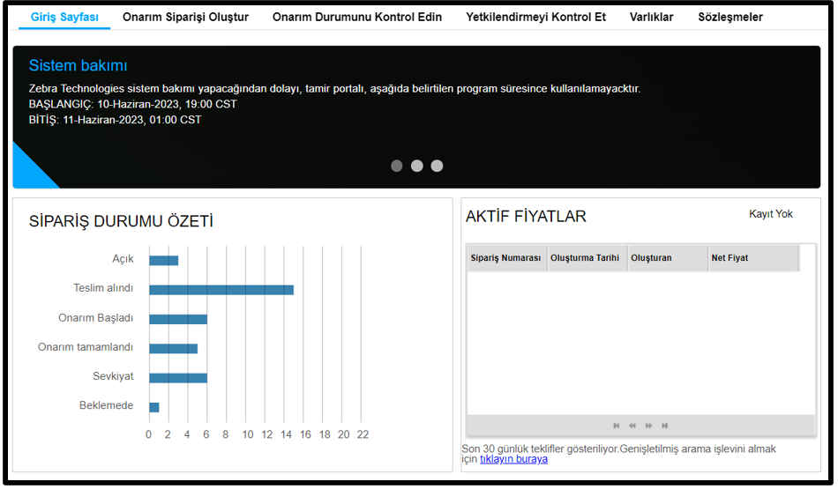Sort by Oluşturma Tarihi column header

tap(587, 258)
